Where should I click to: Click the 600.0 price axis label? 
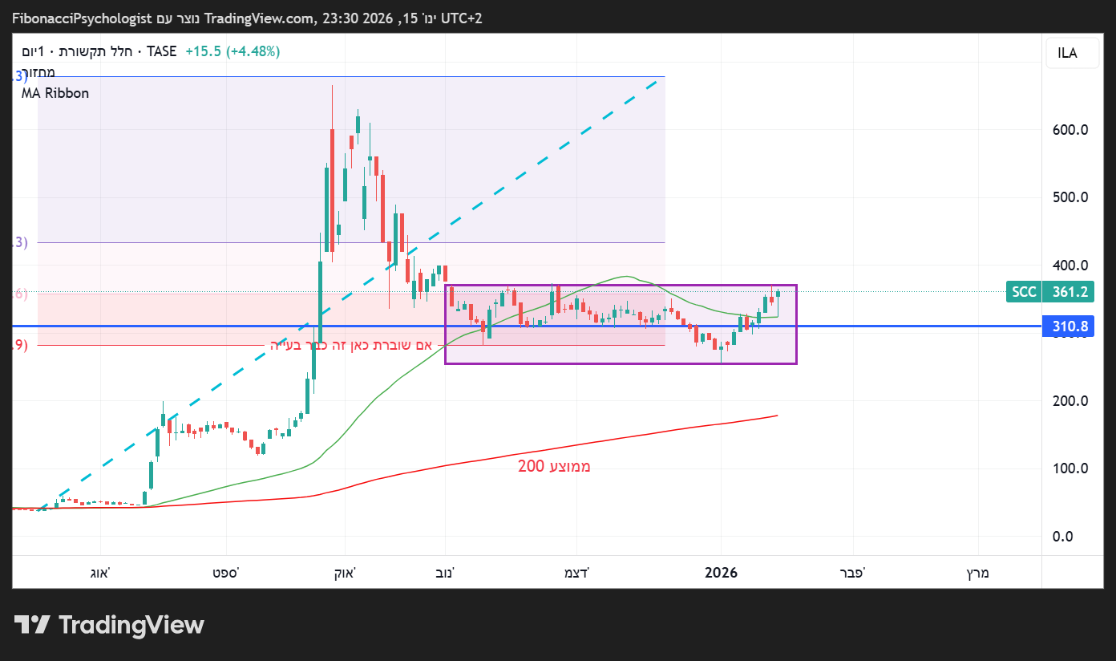[x=1070, y=130]
